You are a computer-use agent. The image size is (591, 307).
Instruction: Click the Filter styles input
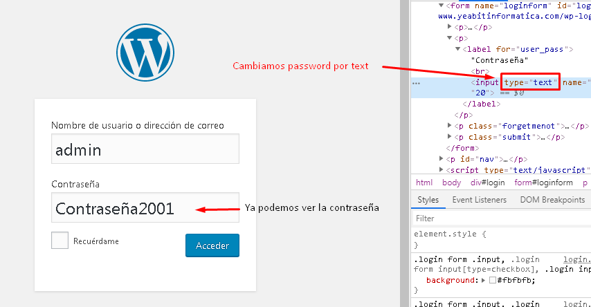(x=501, y=218)
